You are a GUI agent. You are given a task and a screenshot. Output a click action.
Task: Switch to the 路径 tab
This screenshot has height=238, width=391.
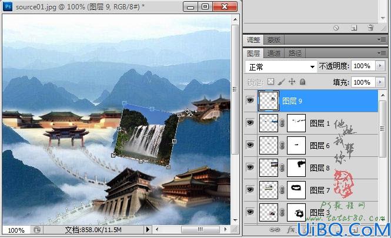[x=295, y=53]
